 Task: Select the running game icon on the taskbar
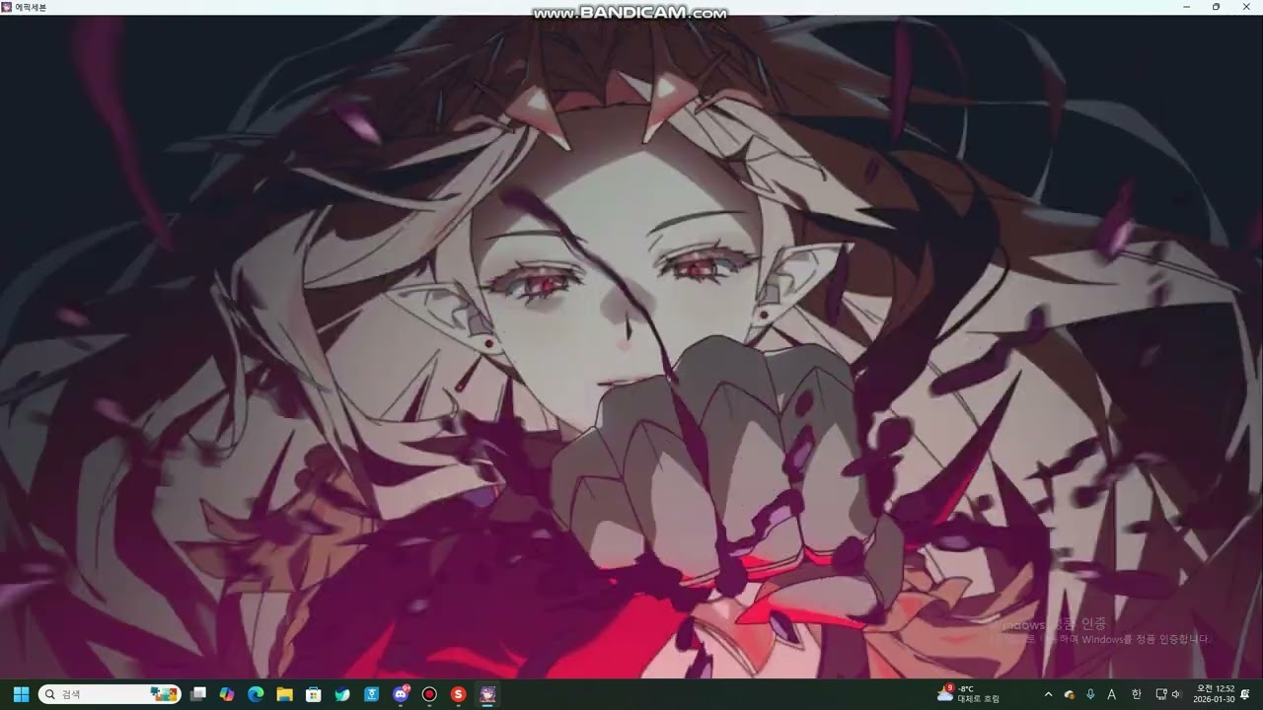pos(487,694)
